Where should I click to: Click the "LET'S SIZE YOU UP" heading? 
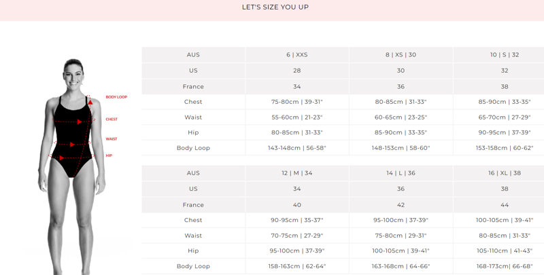point(275,7)
